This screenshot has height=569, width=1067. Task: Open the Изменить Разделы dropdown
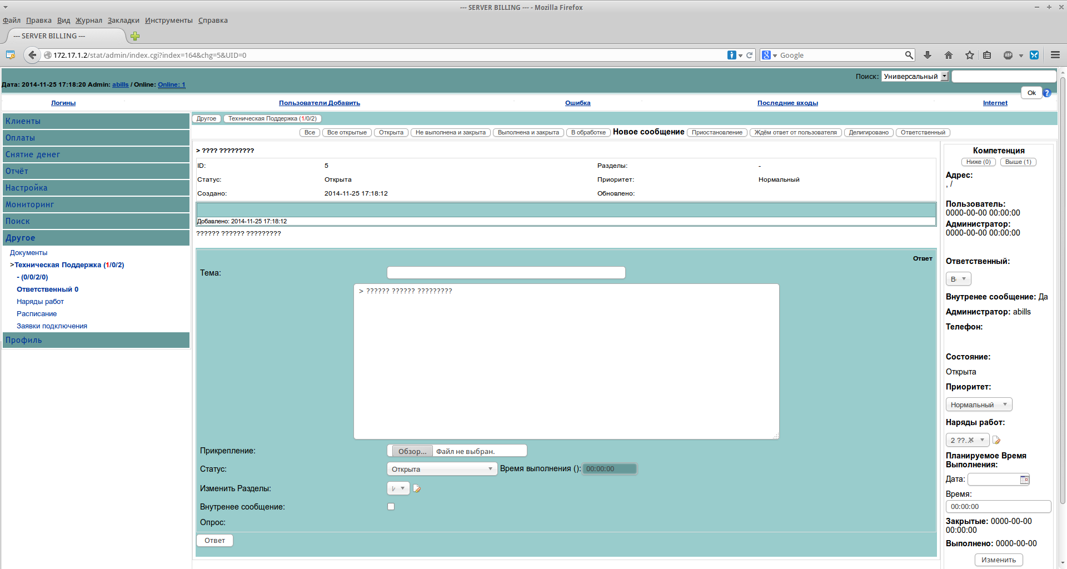tap(398, 488)
